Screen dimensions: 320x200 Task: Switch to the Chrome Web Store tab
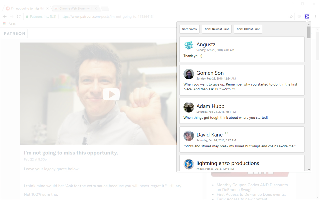(75, 8)
